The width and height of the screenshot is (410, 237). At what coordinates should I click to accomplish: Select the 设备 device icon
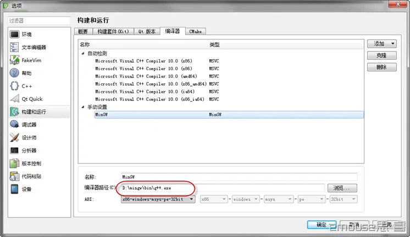pos(14,189)
